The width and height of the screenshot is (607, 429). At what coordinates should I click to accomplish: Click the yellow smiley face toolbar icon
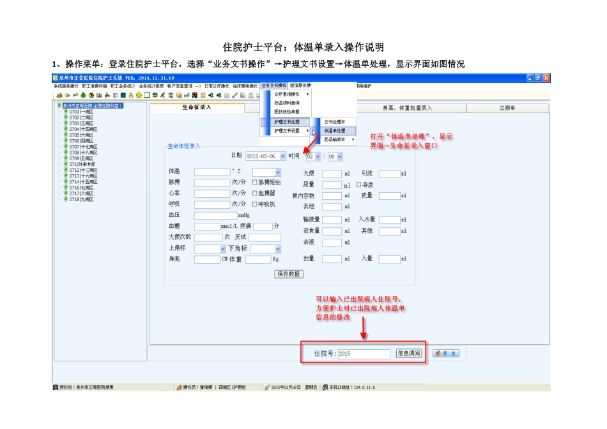(139, 95)
